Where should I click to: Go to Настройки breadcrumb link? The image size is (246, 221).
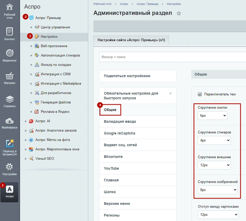click(x=174, y=4)
